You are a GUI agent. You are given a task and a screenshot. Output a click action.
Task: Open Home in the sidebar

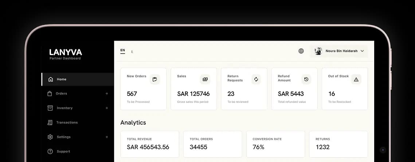(78, 79)
